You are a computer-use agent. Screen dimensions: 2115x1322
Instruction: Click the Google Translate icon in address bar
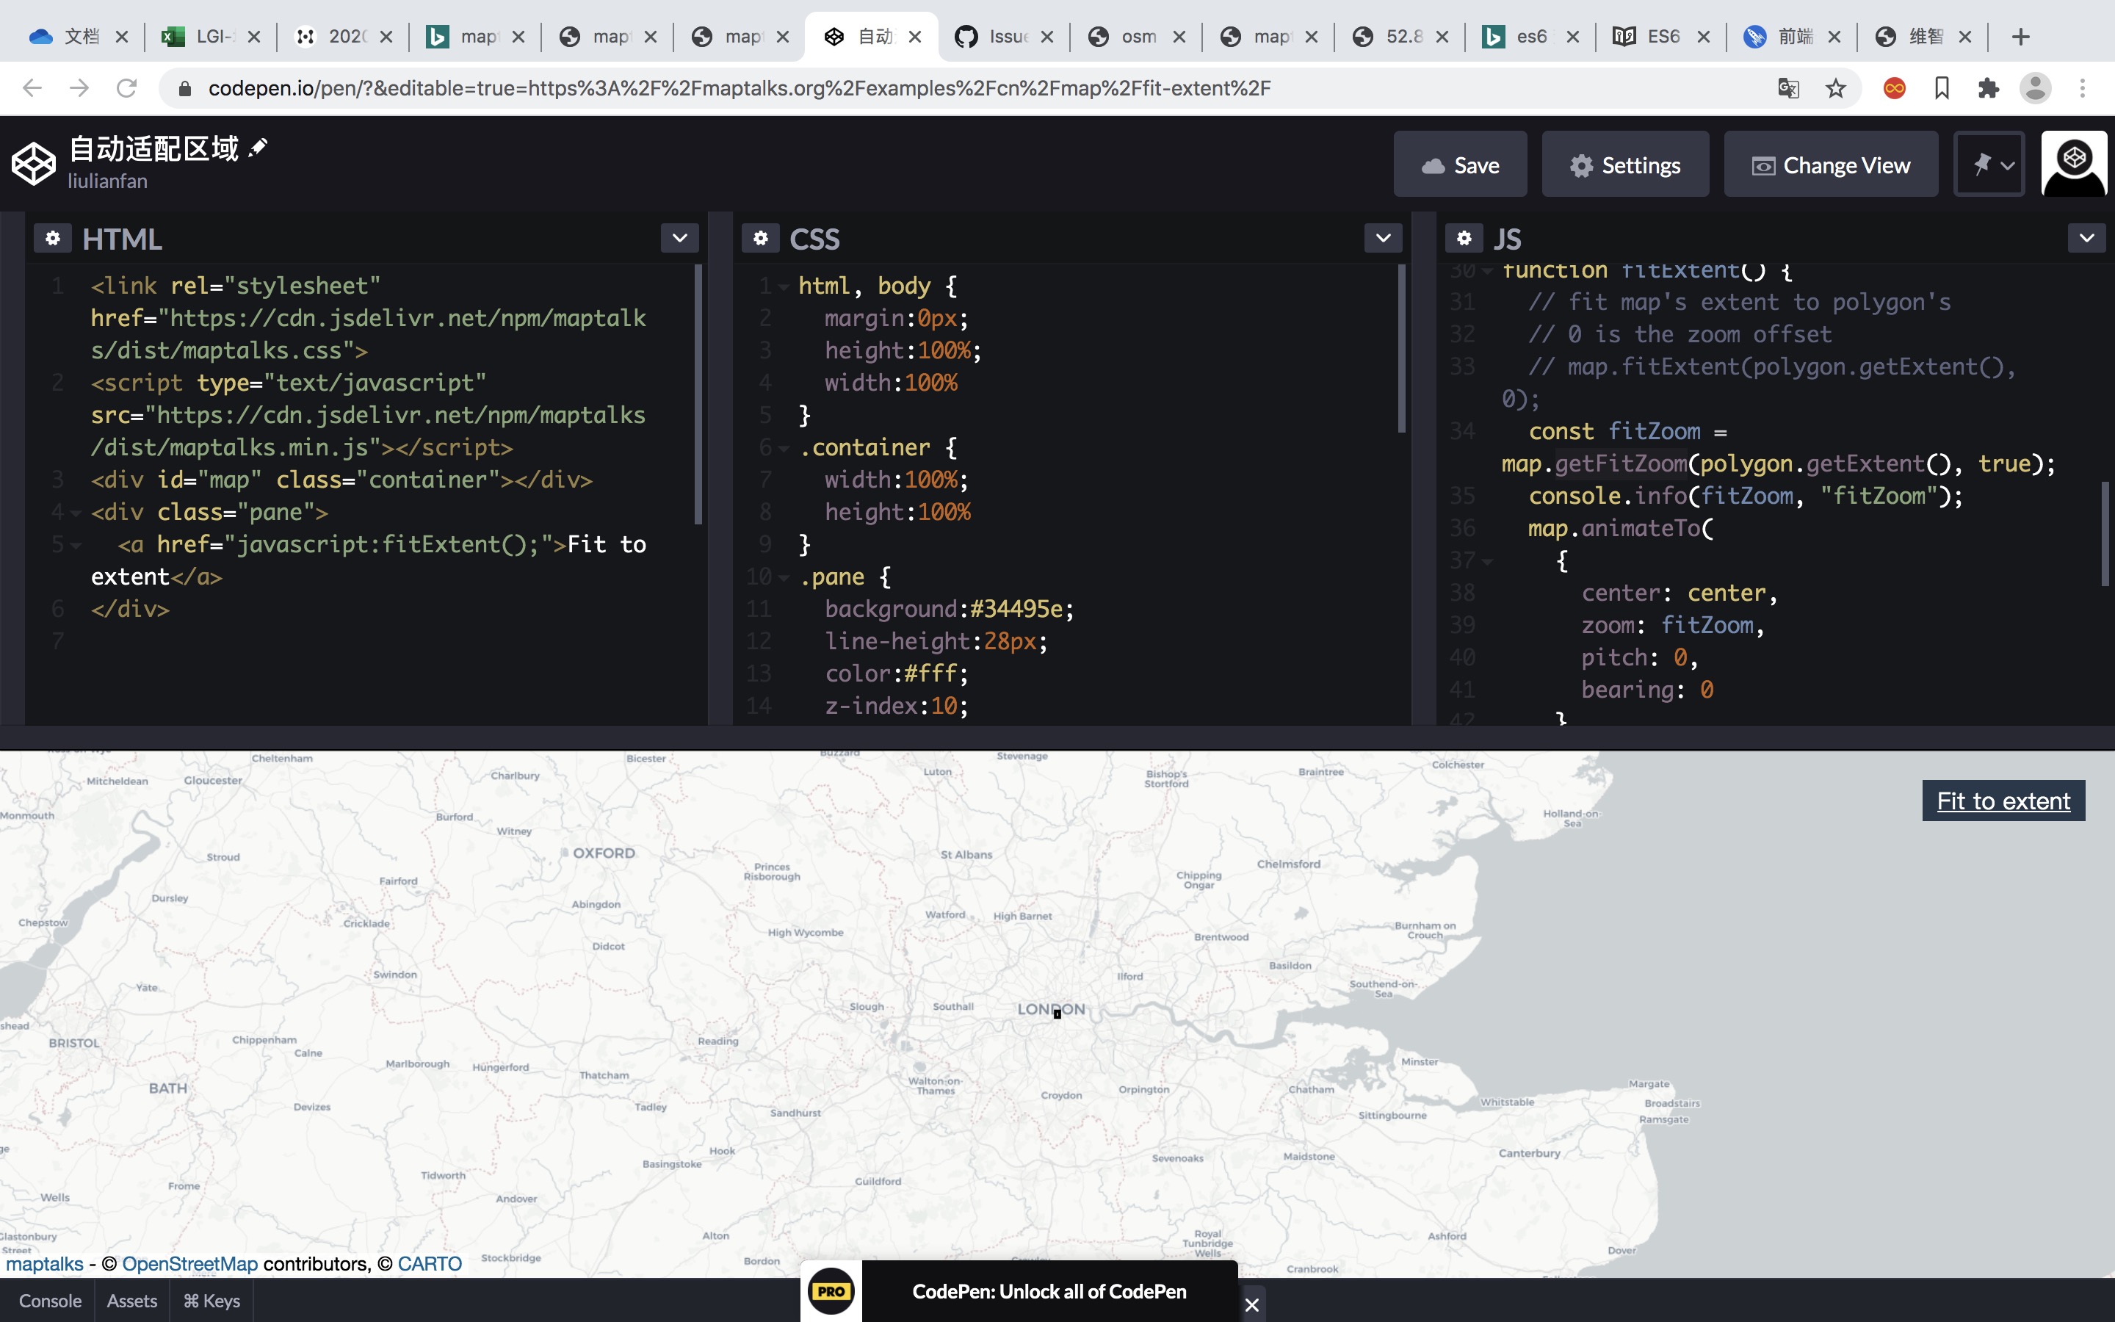pos(1788,87)
